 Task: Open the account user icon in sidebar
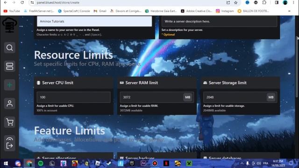click(x=9, y=104)
